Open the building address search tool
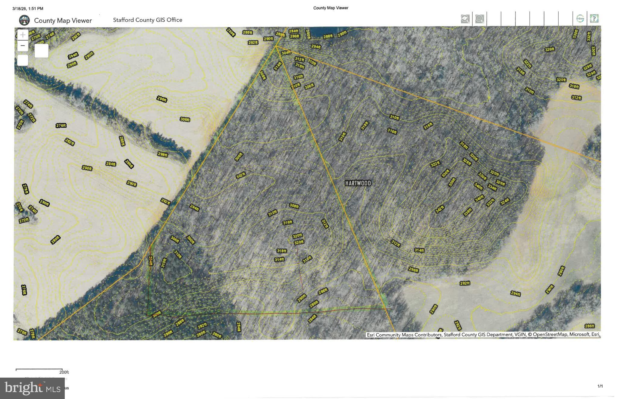617x399 pixels. click(480, 19)
